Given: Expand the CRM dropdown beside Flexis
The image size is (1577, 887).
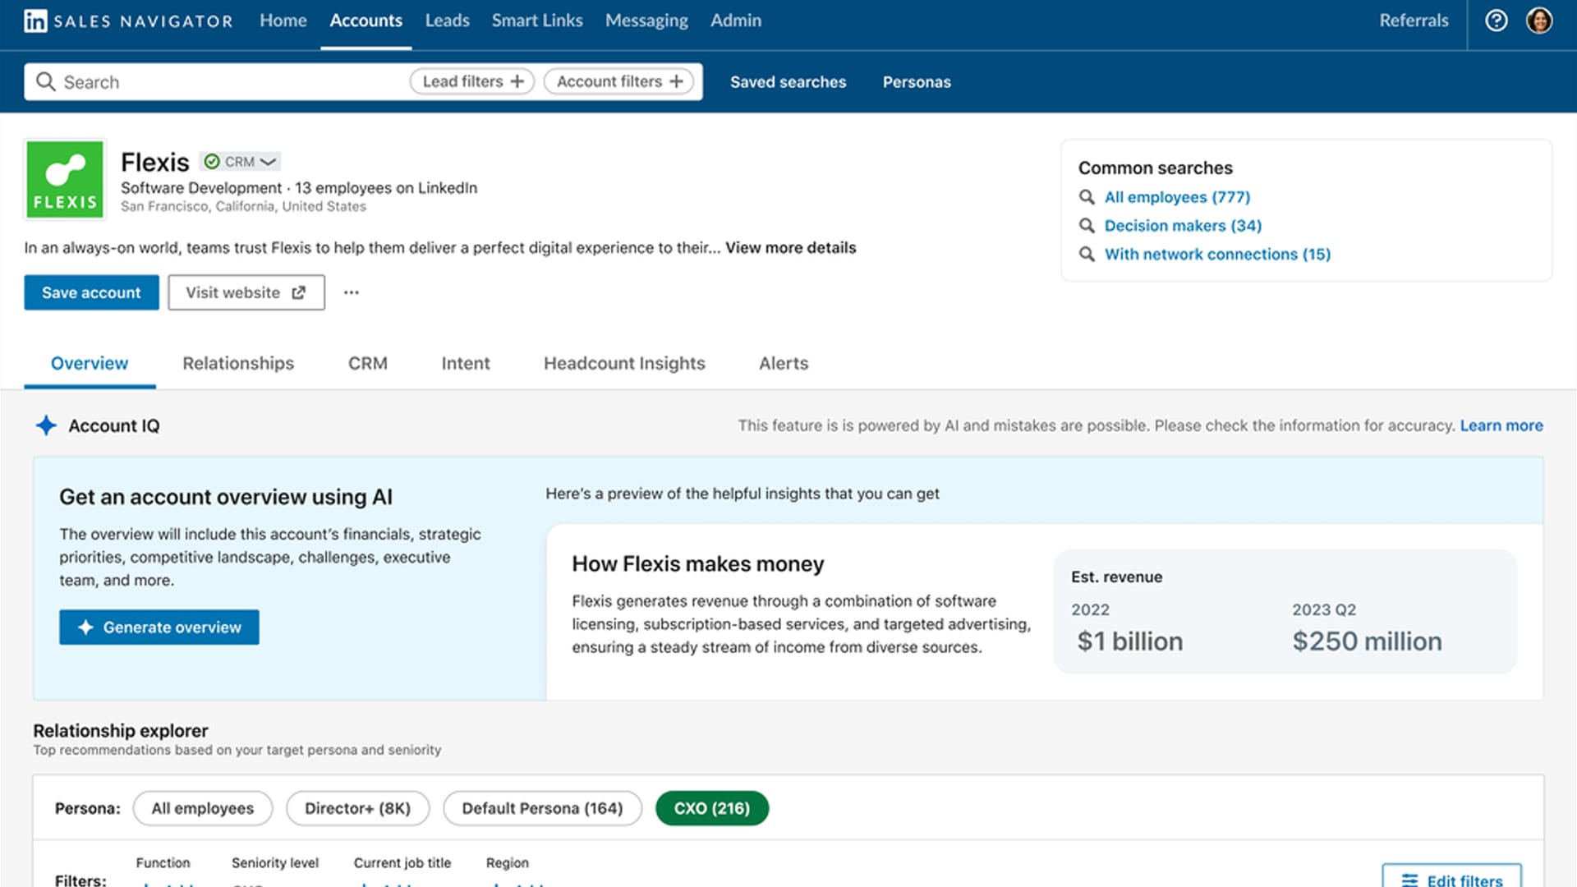Looking at the screenshot, I should pyautogui.click(x=268, y=161).
